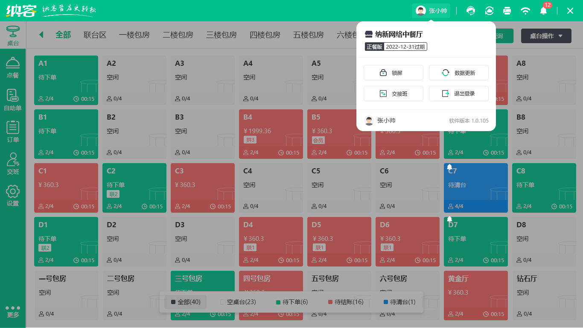The width and height of the screenshot is (583, 328).
Task: Click the 退出登录 logout button
Action: pyautogui.click(x=458, y=93)
